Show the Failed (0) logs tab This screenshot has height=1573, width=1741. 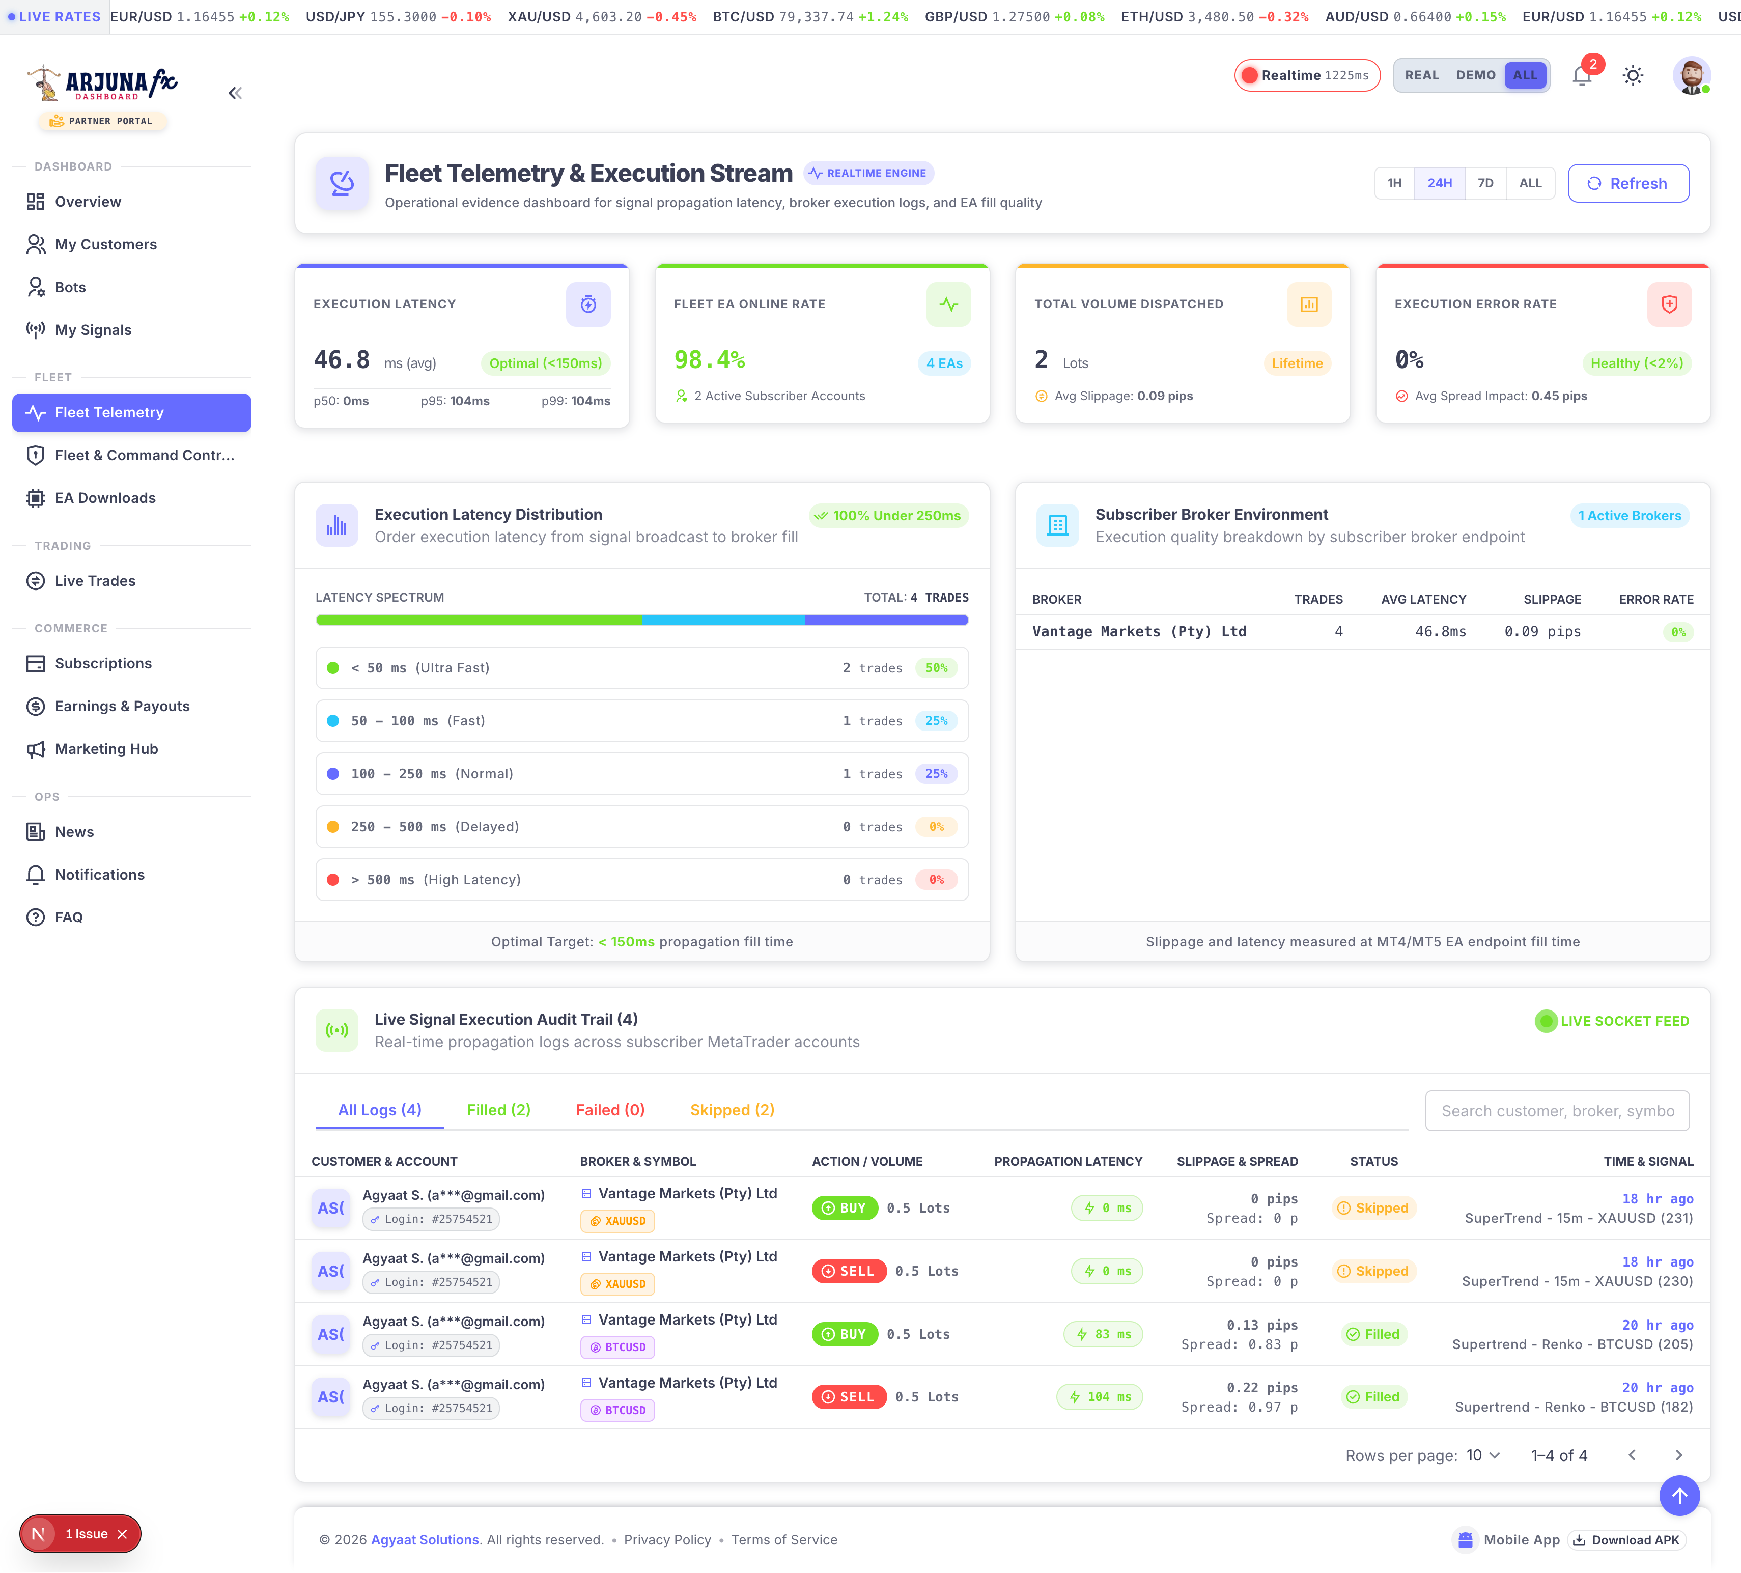point(610,1110)
